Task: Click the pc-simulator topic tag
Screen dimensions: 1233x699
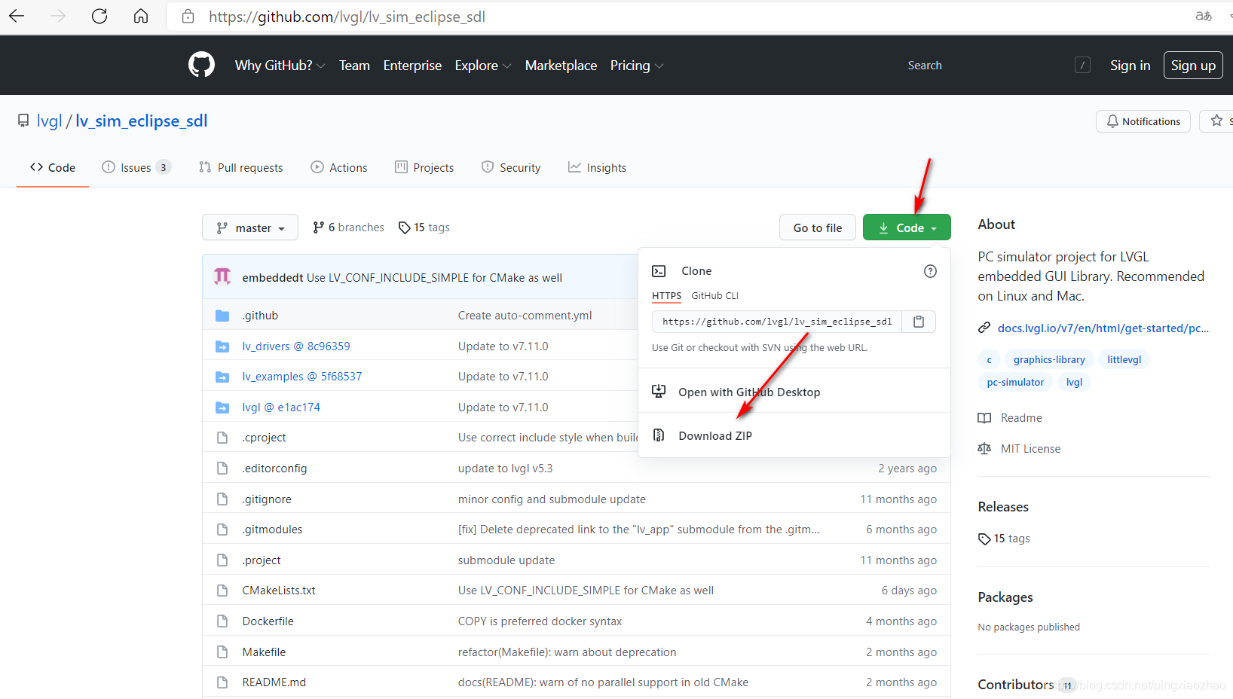Action: [x=1015, y=382]
